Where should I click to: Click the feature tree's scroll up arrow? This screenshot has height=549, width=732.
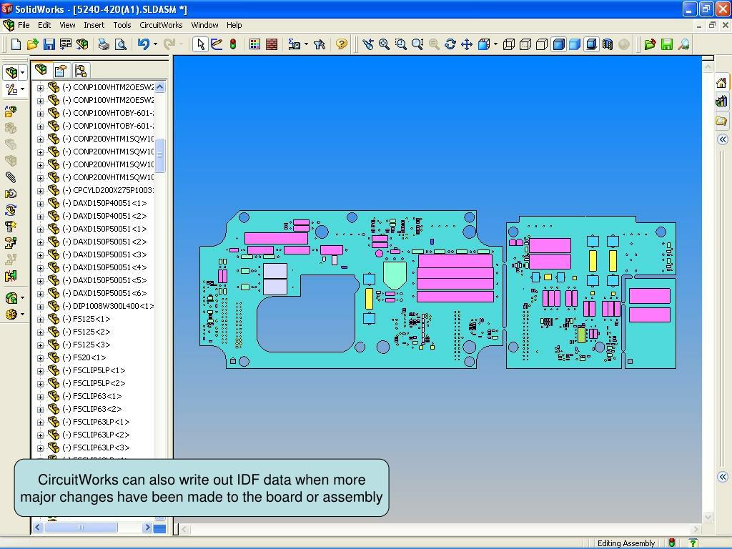(x=159, y=86)
